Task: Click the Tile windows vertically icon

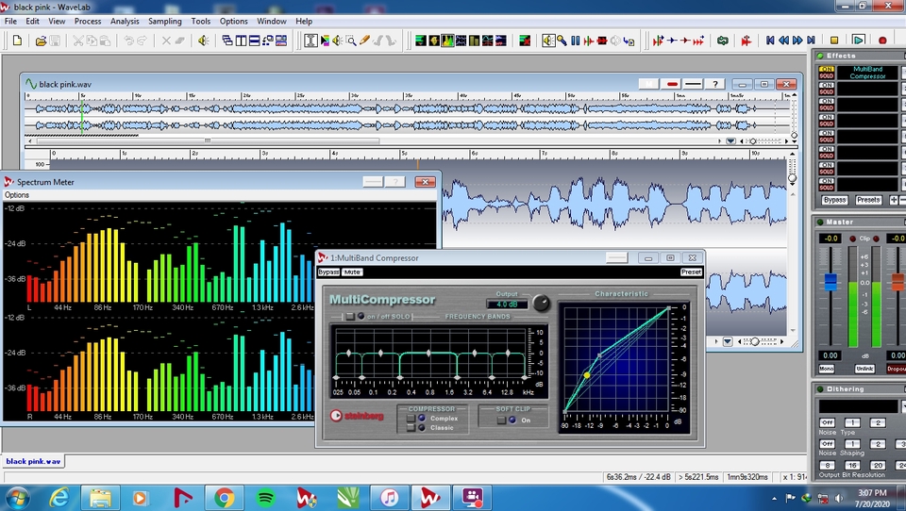Action: pos(241,41)
